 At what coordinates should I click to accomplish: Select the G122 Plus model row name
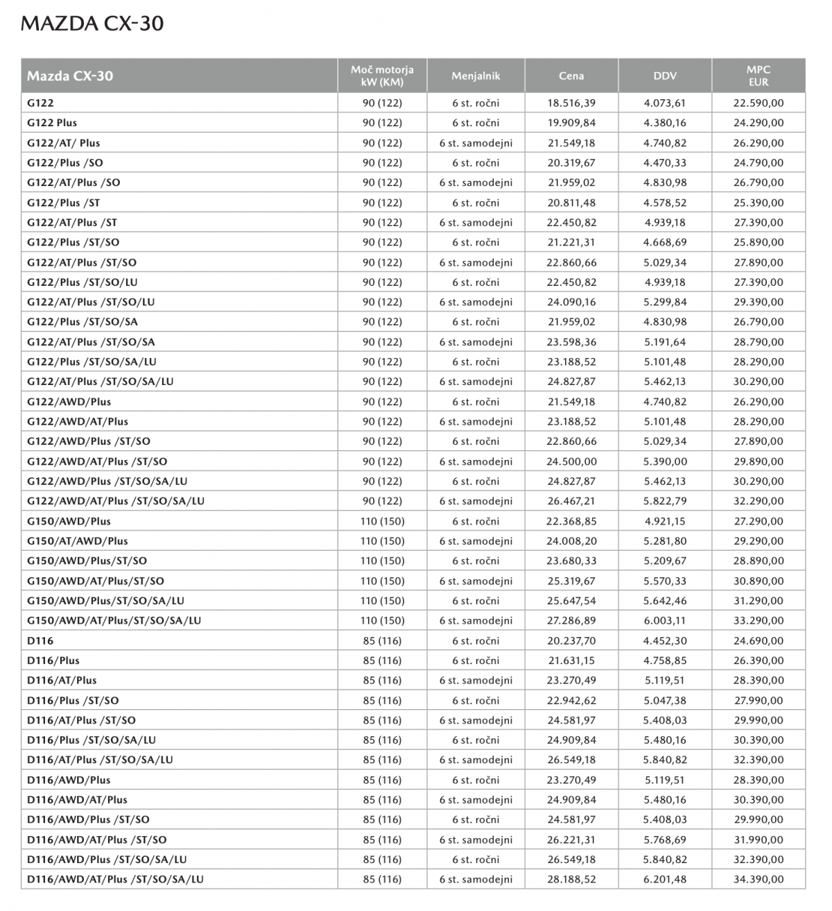click(52, 123)
